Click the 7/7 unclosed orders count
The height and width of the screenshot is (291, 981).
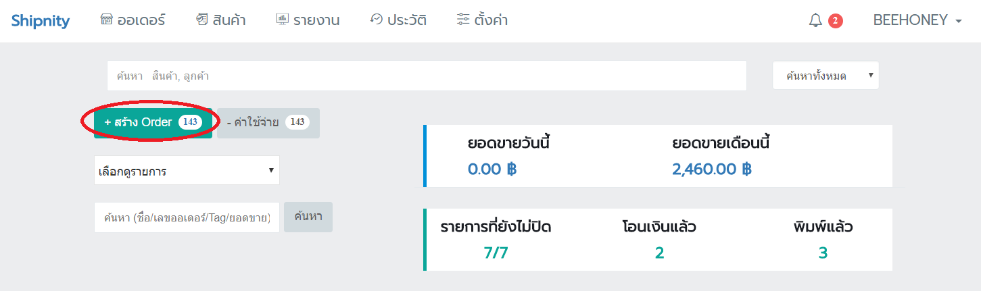(496, 253)
